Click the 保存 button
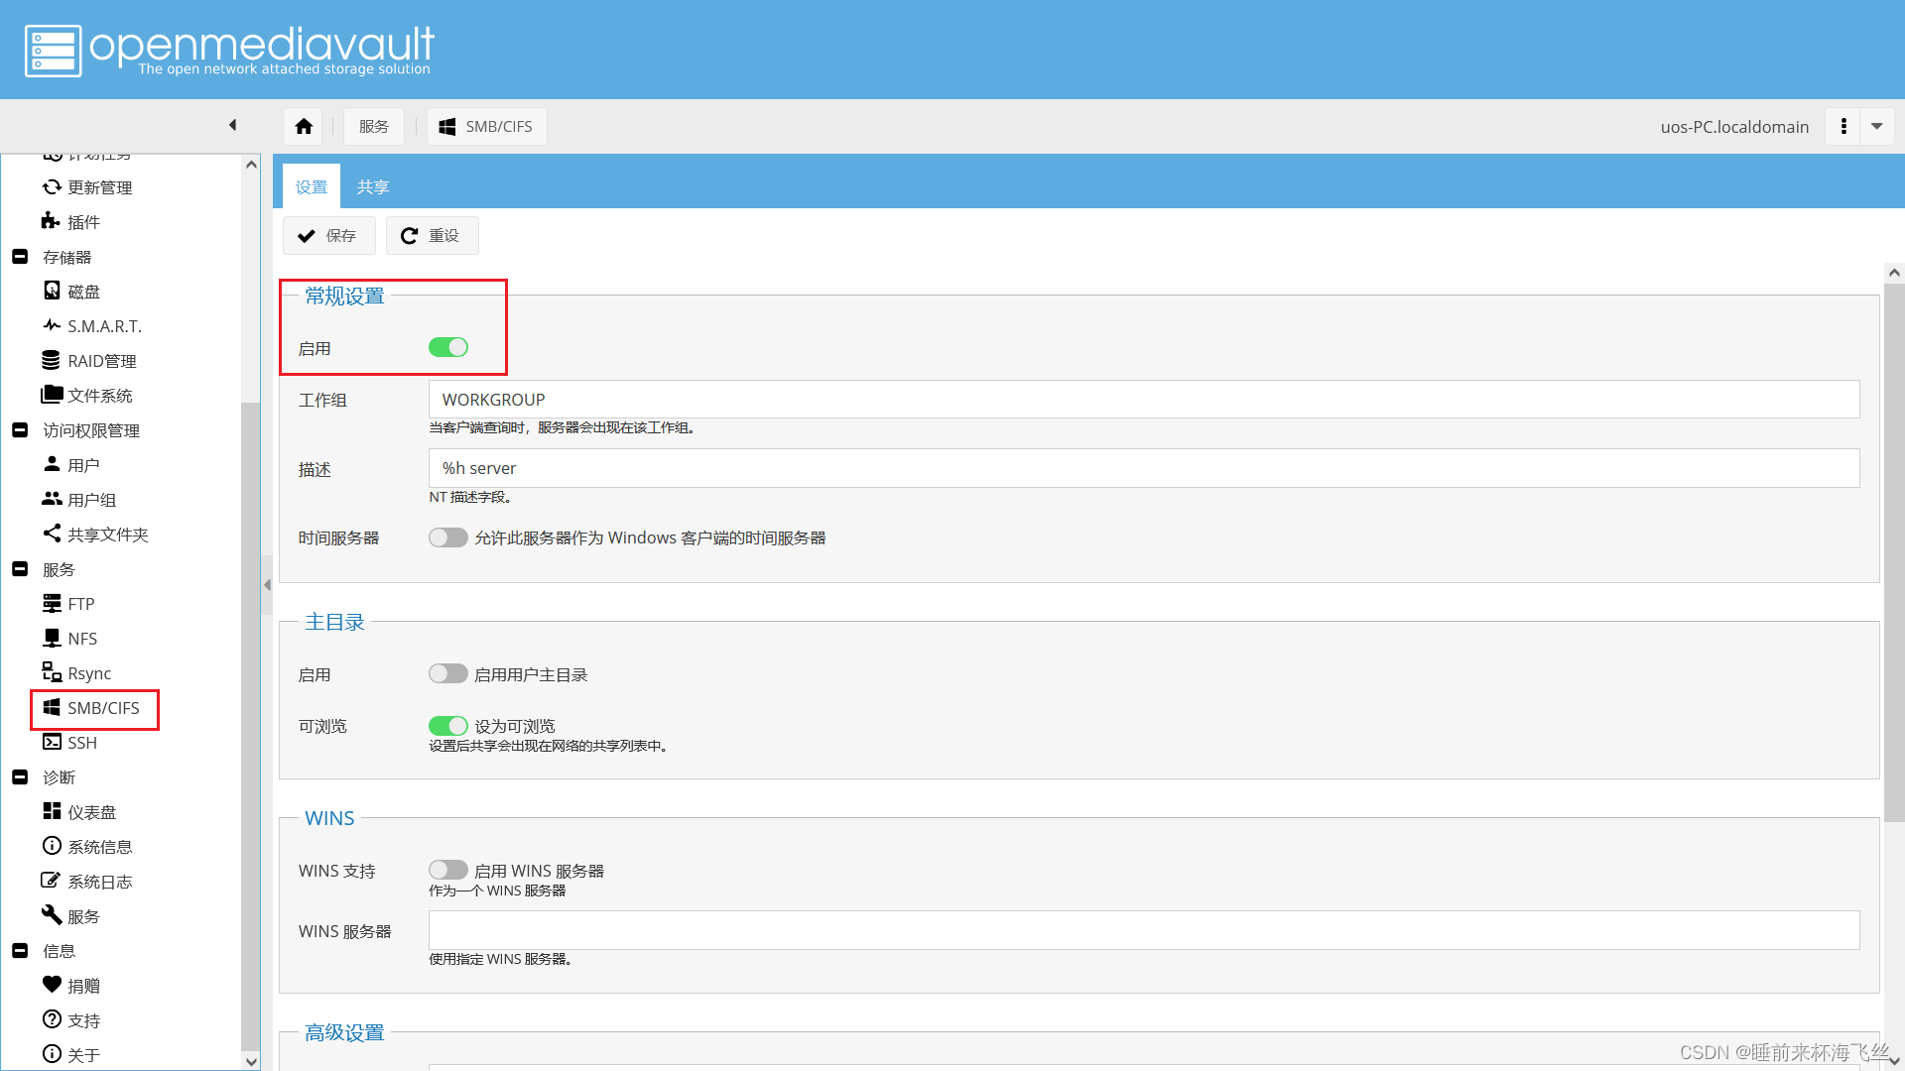 click(328, 235)
